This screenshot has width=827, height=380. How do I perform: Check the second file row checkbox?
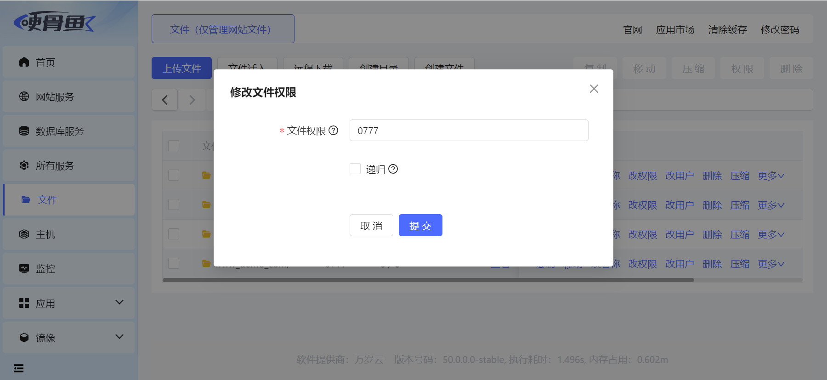pos(174,204)
